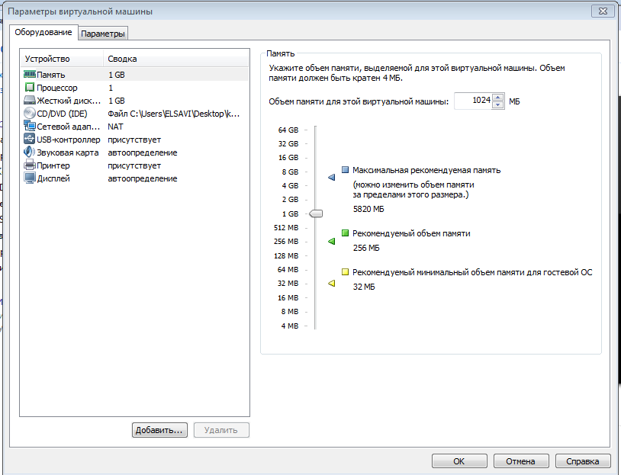Decrease memory with the spinner down arrow
The height and width of the screenshot is (475, 621).
click(x=498, y=104)
